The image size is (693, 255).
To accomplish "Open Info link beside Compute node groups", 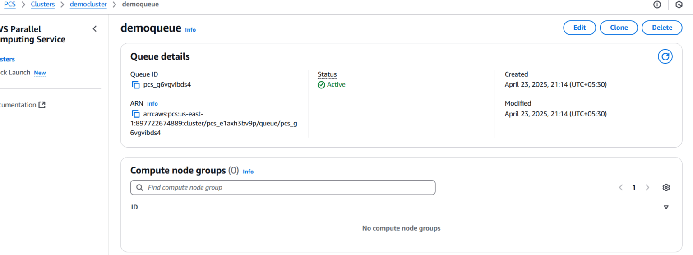I will (248, 172).
